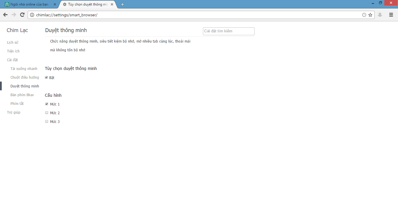Viewport: 398px width, 213px height.
Task: Click the site info icon in address bar
Action: point(32,15)
